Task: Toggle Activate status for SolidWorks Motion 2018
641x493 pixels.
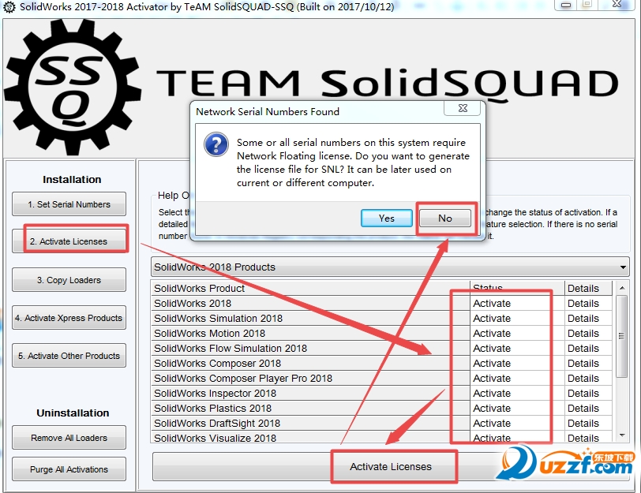Action: tap(517, 334)
